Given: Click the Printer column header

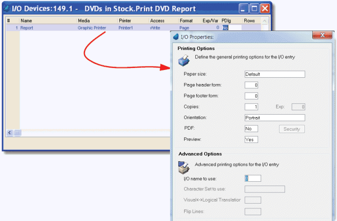Looking at the screenshot, I should 125,21.
